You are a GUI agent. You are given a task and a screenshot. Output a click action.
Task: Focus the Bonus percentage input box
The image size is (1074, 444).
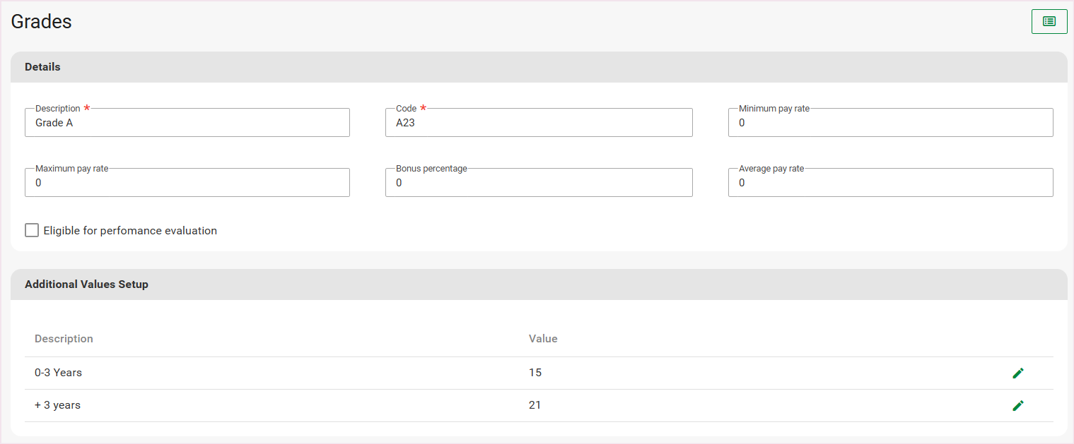coord(538,183)
